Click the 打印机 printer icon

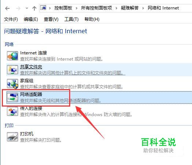click(x=12, y=137)
